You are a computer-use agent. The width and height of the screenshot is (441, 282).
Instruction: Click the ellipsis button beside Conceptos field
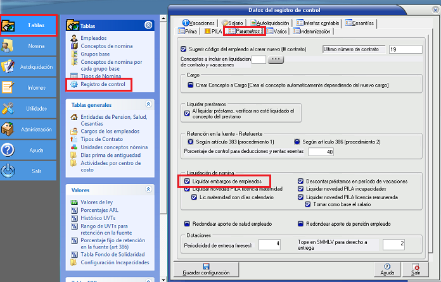[x=276, y=60]
